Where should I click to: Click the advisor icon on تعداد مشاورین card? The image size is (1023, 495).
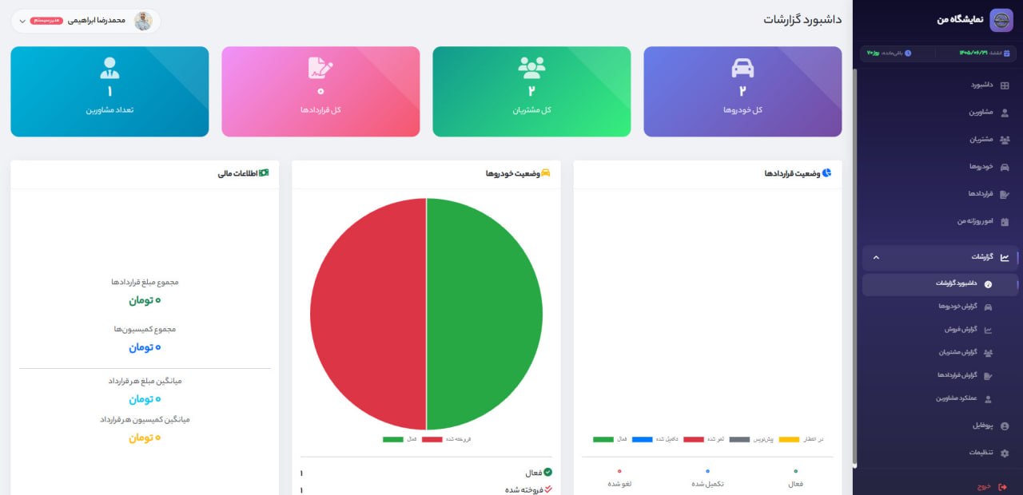pyautogui.click(x=109, y=68)
